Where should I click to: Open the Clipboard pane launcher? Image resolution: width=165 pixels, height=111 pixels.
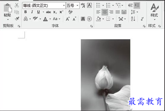pyautogui.click(x=19, y=26)
